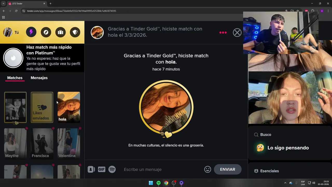Image resolution: width=332 pixels, height=187 pixels.
Task: Click the install app icon in address bar
Action: (x=292, y=11)
